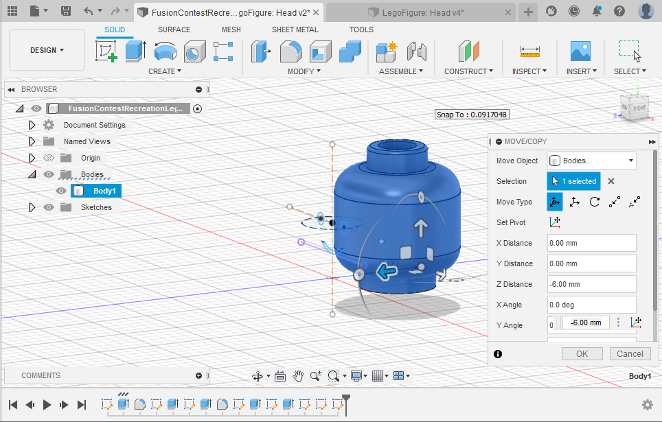
Task: Expand the Named Views node
Action: coord(32,141)
